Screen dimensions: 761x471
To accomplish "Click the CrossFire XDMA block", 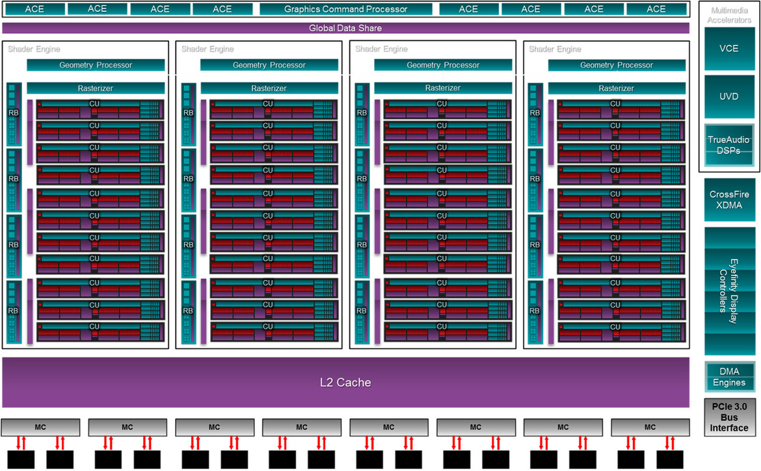I will click(729, 199).
